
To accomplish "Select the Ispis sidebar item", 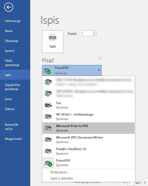I will pos(15,75).
